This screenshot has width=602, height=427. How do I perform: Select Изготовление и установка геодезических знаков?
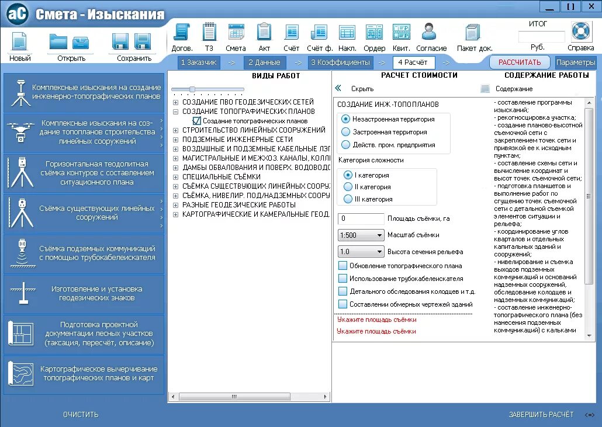pyautogui.click(x=84, y=294)
